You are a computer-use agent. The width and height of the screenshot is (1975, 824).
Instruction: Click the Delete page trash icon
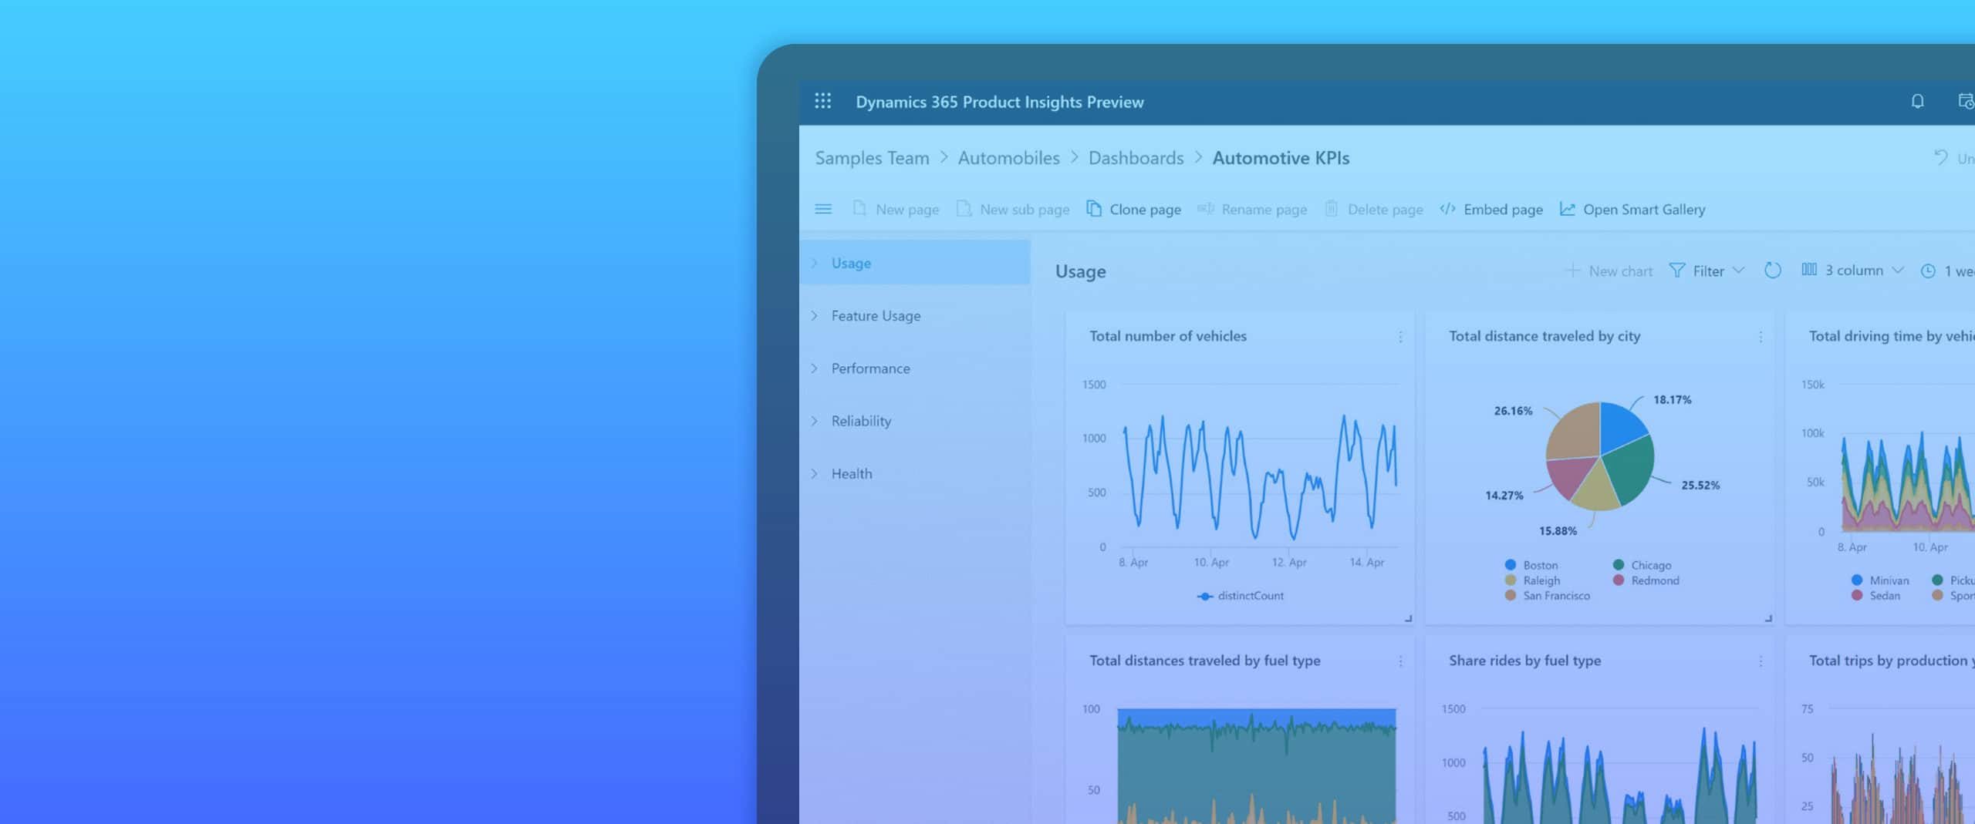coord(1331,209)
